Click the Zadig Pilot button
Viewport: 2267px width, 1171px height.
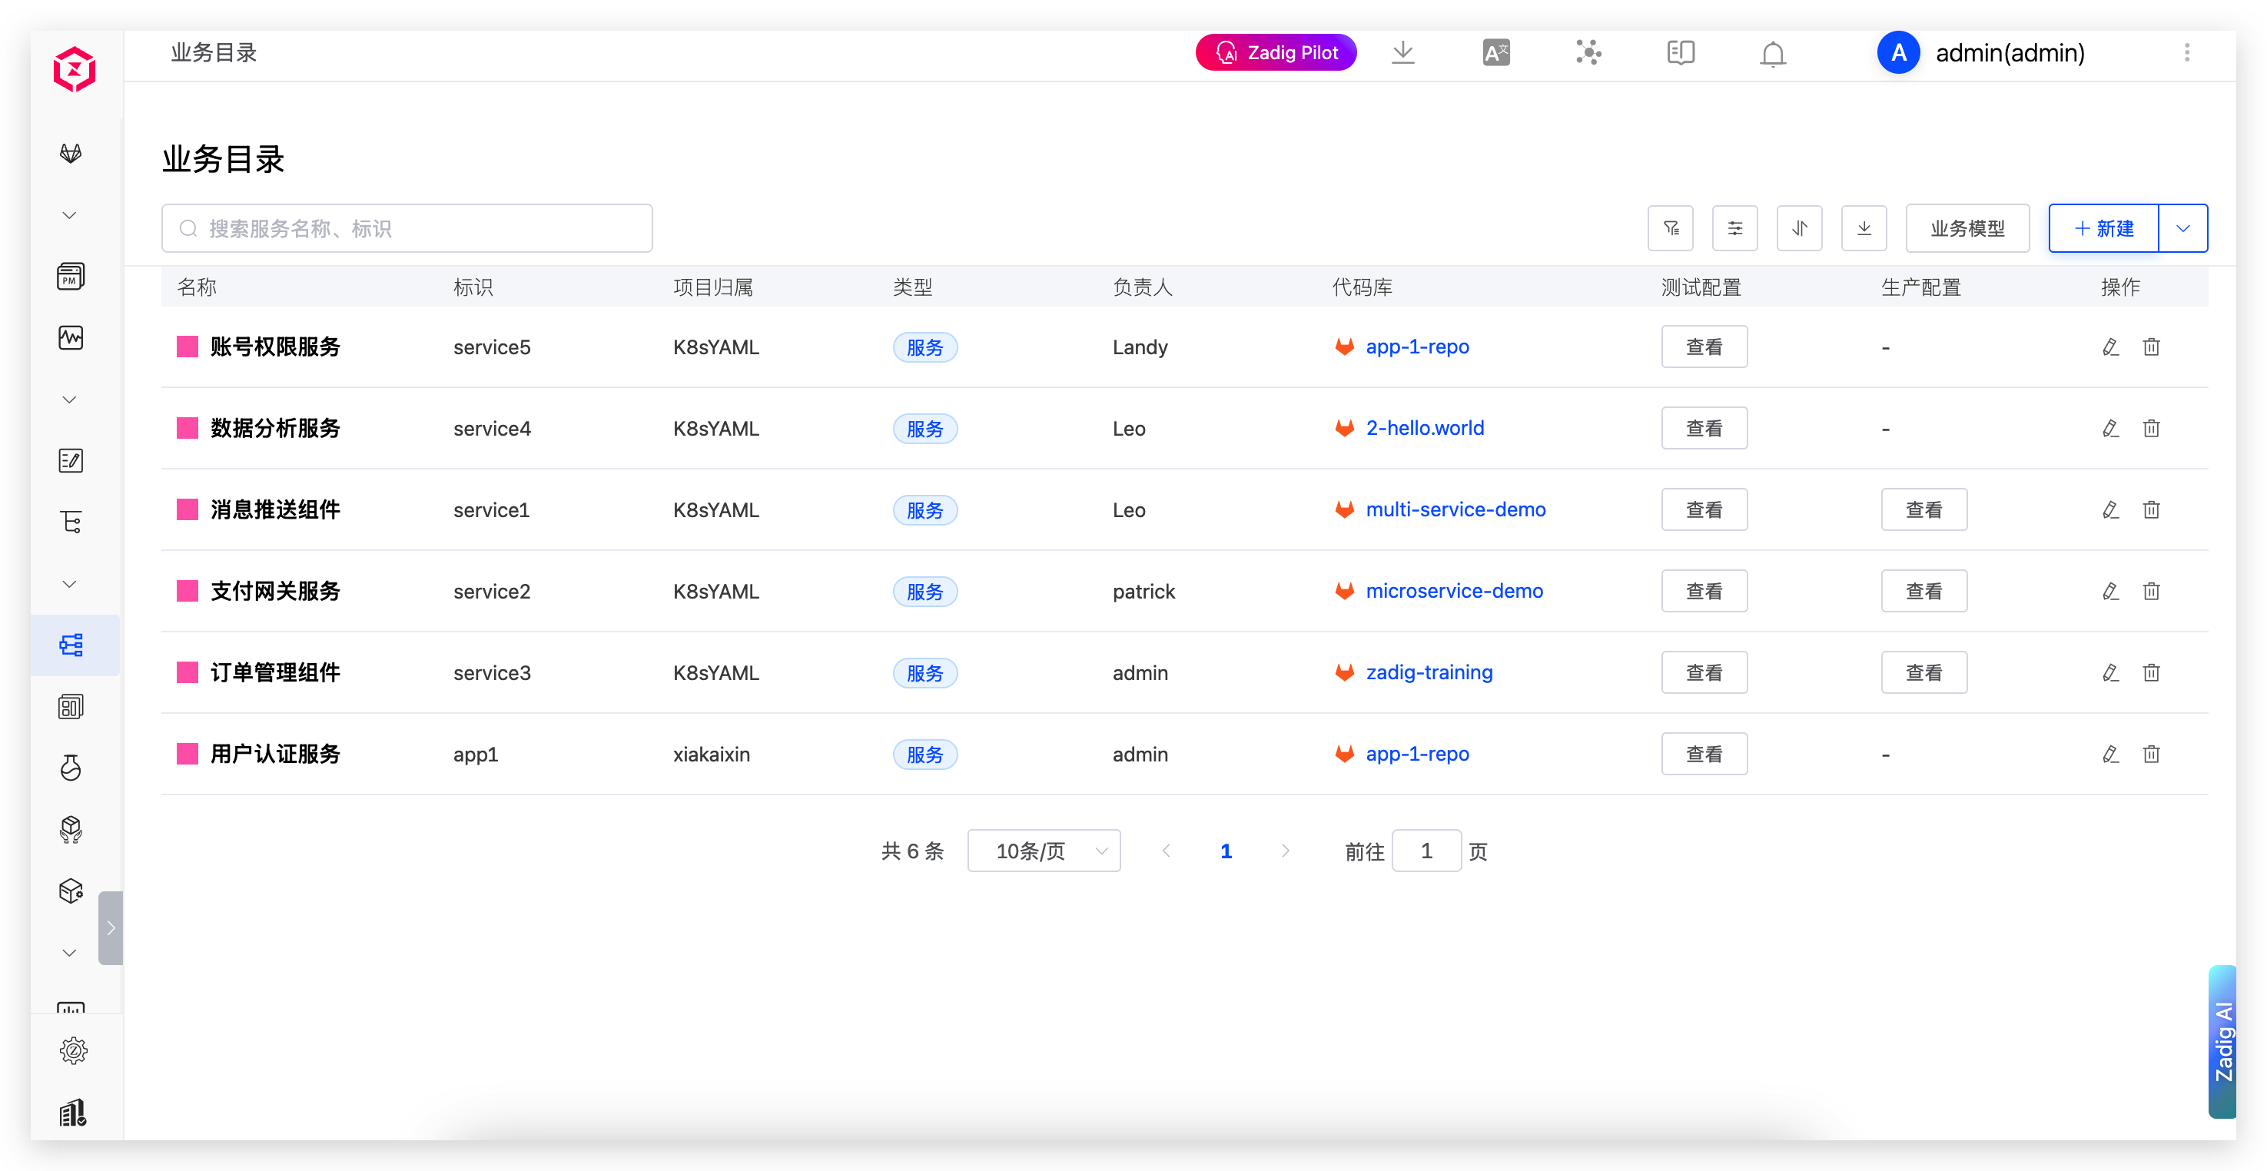pyautogui.click(x=1275, y=54)
